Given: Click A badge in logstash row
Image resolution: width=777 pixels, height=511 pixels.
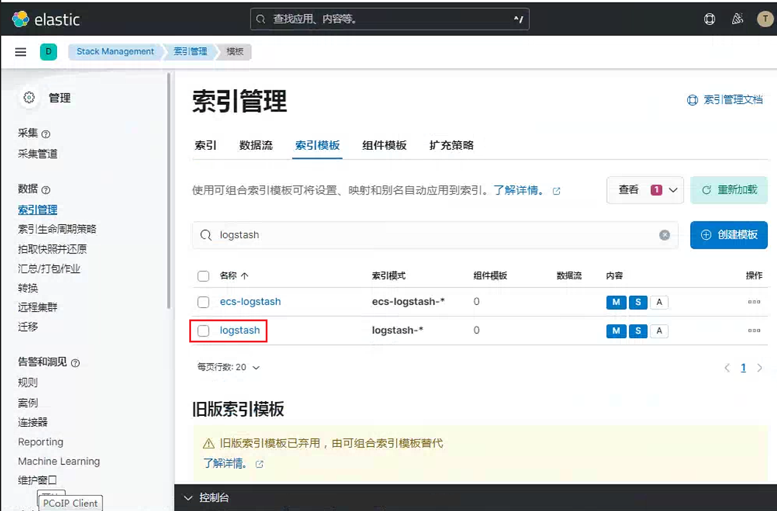Looking at the screenshot, I should 659,331.
